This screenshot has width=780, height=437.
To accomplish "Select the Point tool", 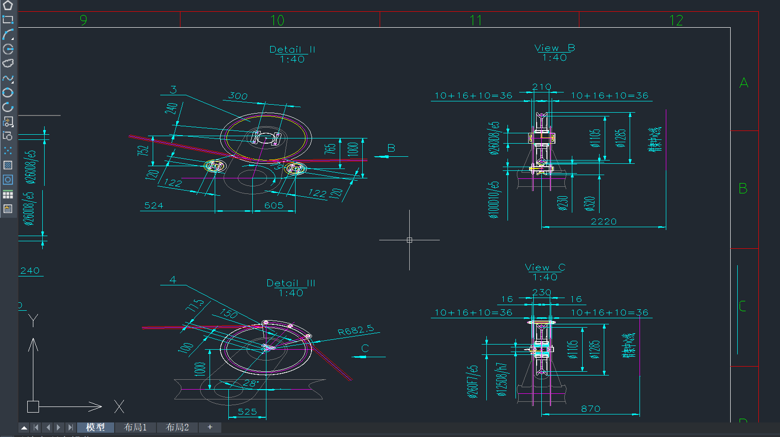I will 8,151.
